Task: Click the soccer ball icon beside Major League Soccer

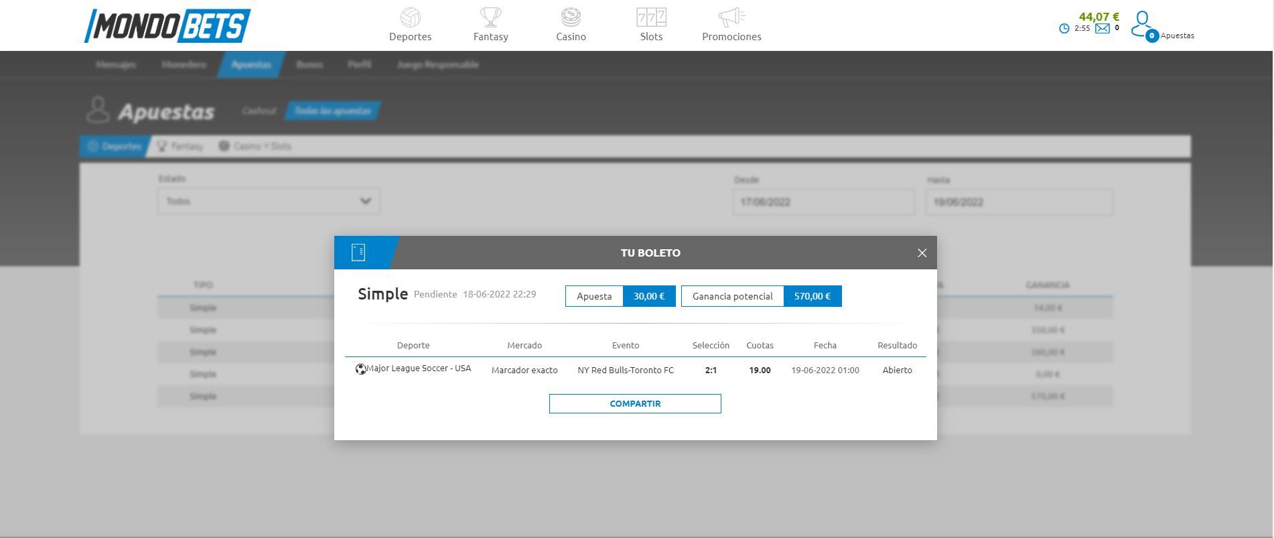Action: [x=360, y=369]
